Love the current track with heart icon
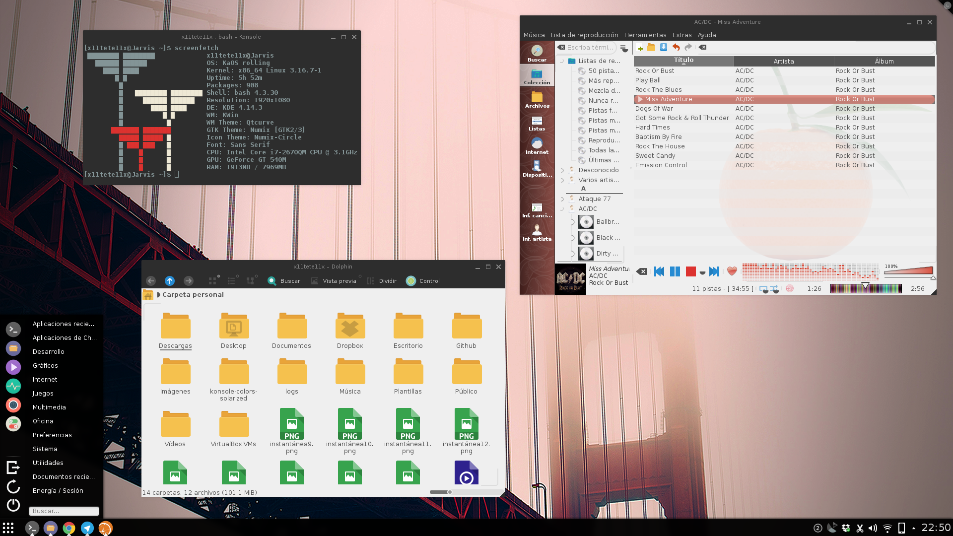The width and height of the screenshot is (953, 536). point(732,271)
